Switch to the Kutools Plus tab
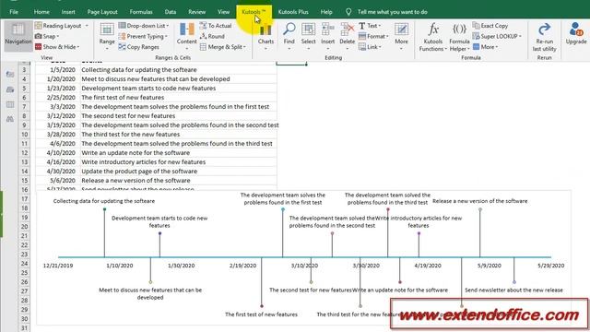 tap(293, 12)
